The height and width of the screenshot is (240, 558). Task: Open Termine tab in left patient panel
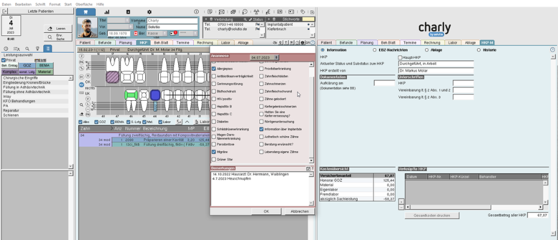click(x=182, y=43)
